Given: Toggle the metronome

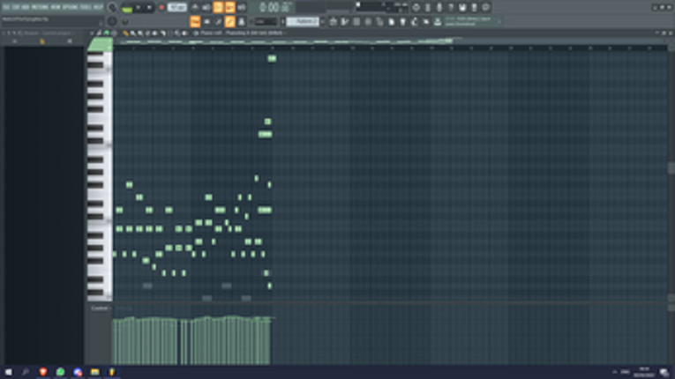Looking at the screenshot, I should [x=195, y=7].
